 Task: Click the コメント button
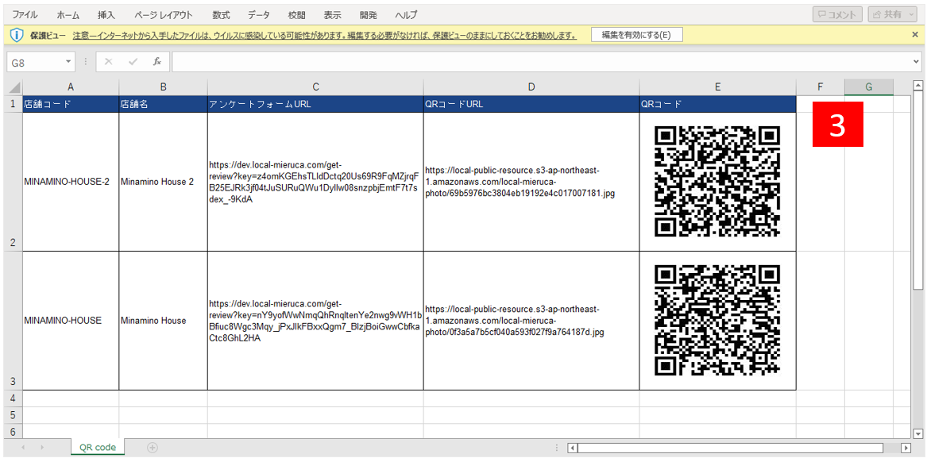point(837,15)
